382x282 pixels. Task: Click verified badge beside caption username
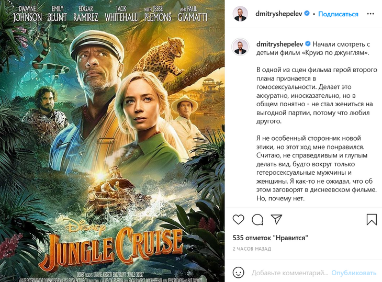(308, 44)
